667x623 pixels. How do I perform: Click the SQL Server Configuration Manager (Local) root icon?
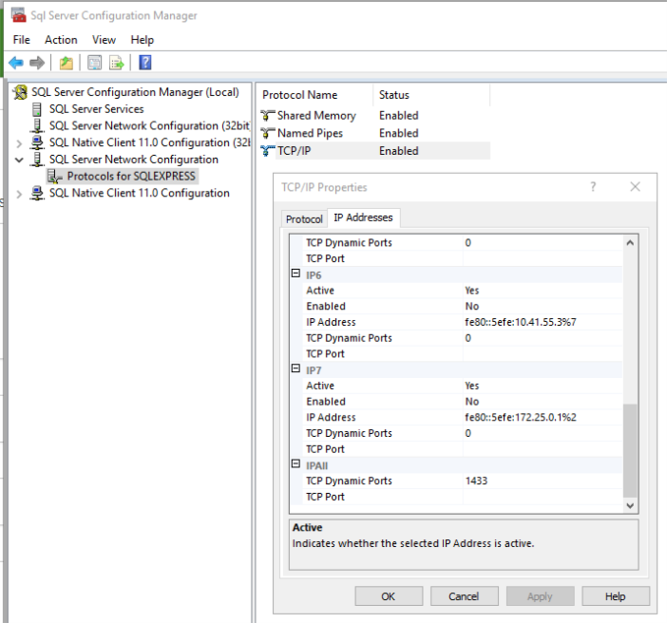[x=20, y=92]
